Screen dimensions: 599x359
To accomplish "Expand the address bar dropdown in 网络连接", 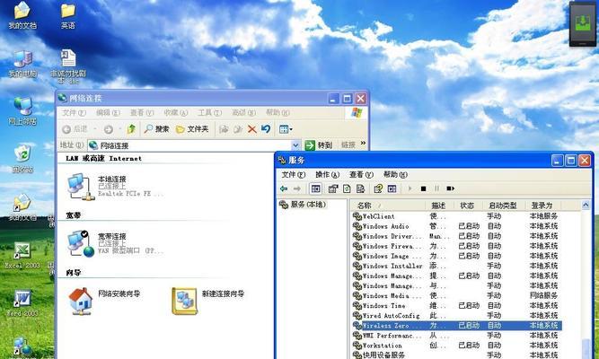I will coord(295,145).
